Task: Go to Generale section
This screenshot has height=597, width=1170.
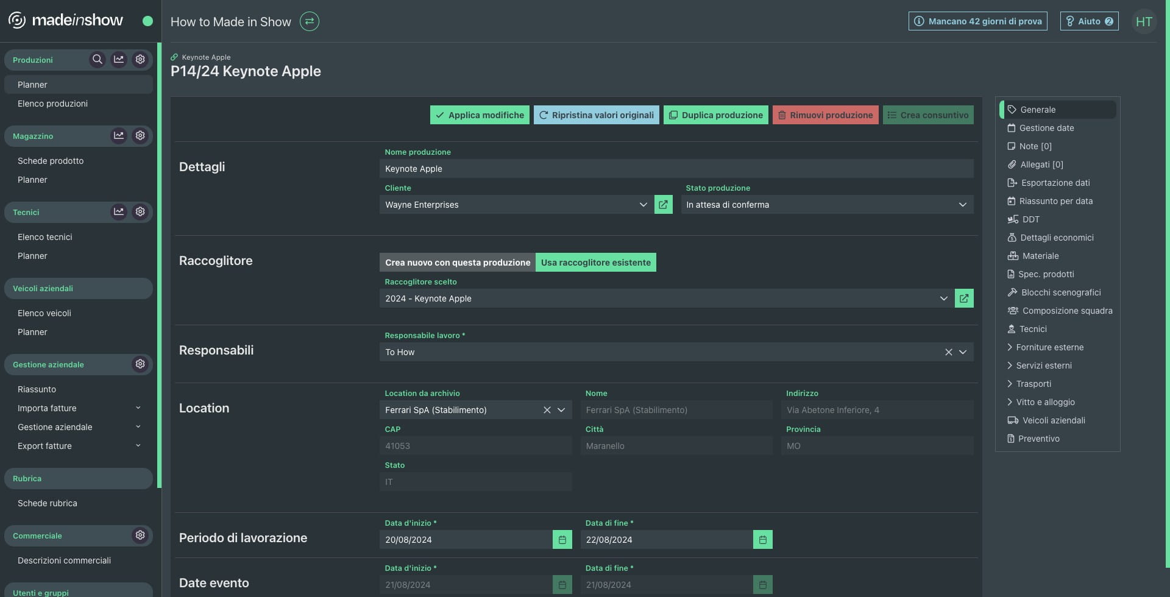Action: [1058, 110]
